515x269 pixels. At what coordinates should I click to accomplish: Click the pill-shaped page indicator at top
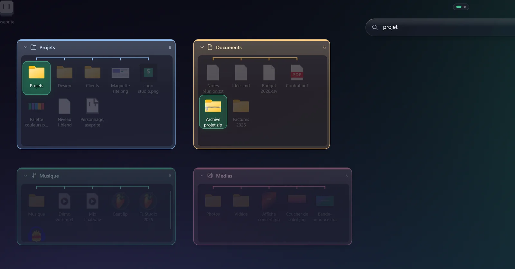pyautogui.click(x=461, y=7)
